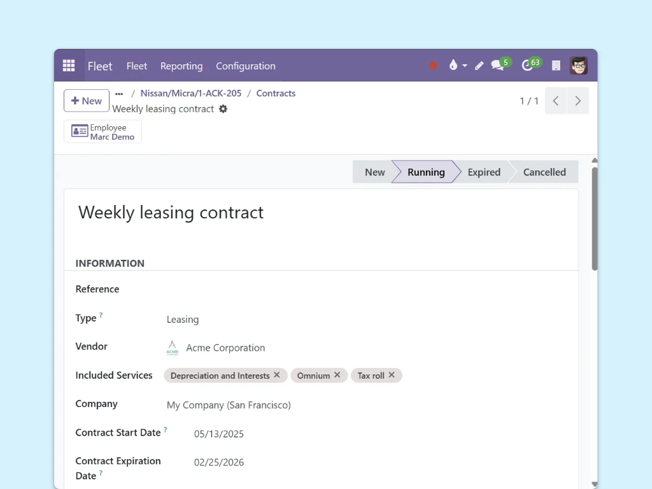The height and width of the screenshot is (489, 652).
Task: Remove the Omnium included service tag
Action: coord(337,375)
